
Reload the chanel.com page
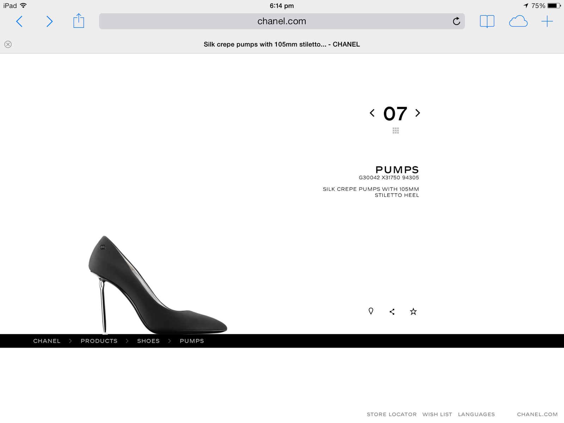[456, 21]
